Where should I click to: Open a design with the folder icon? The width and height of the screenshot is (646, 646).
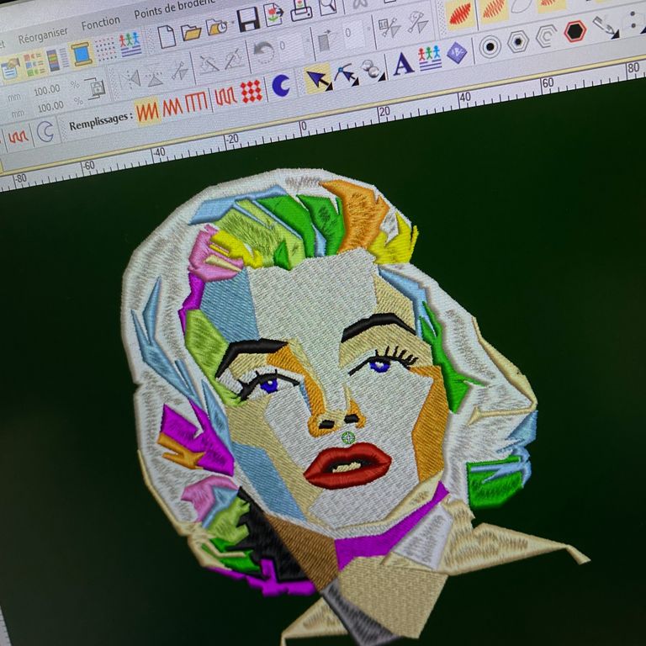point(191,31)
